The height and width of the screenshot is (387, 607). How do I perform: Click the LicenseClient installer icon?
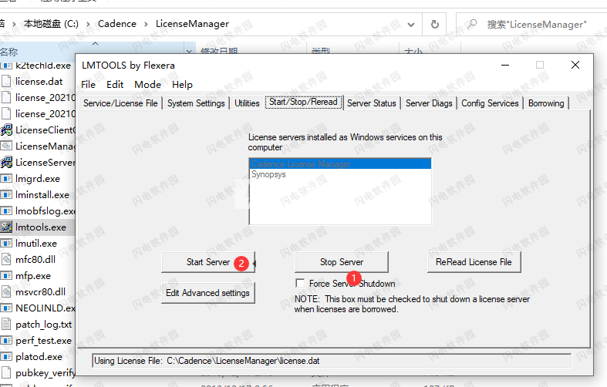[x=6, y=130]
